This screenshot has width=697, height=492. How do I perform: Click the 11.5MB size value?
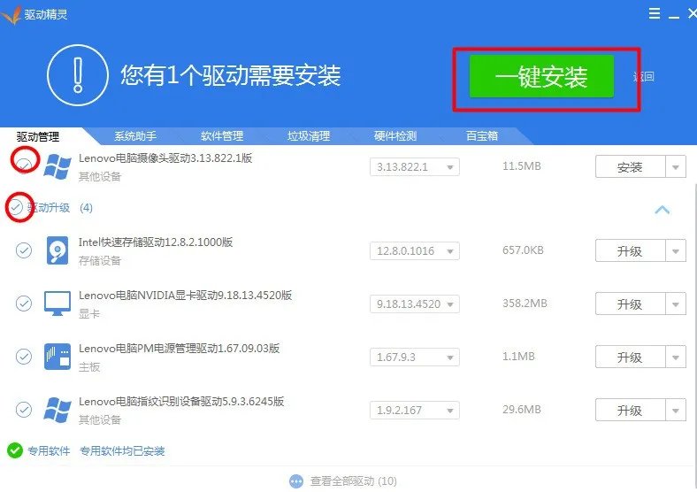[522, 166]
